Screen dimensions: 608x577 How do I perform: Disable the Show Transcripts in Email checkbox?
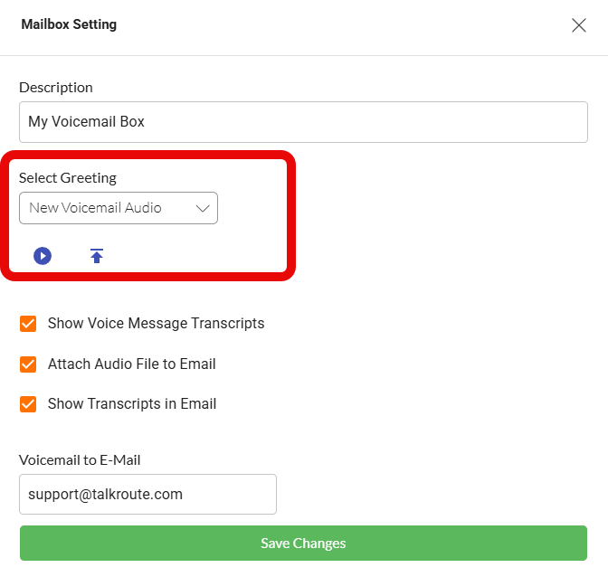(28, 404)
